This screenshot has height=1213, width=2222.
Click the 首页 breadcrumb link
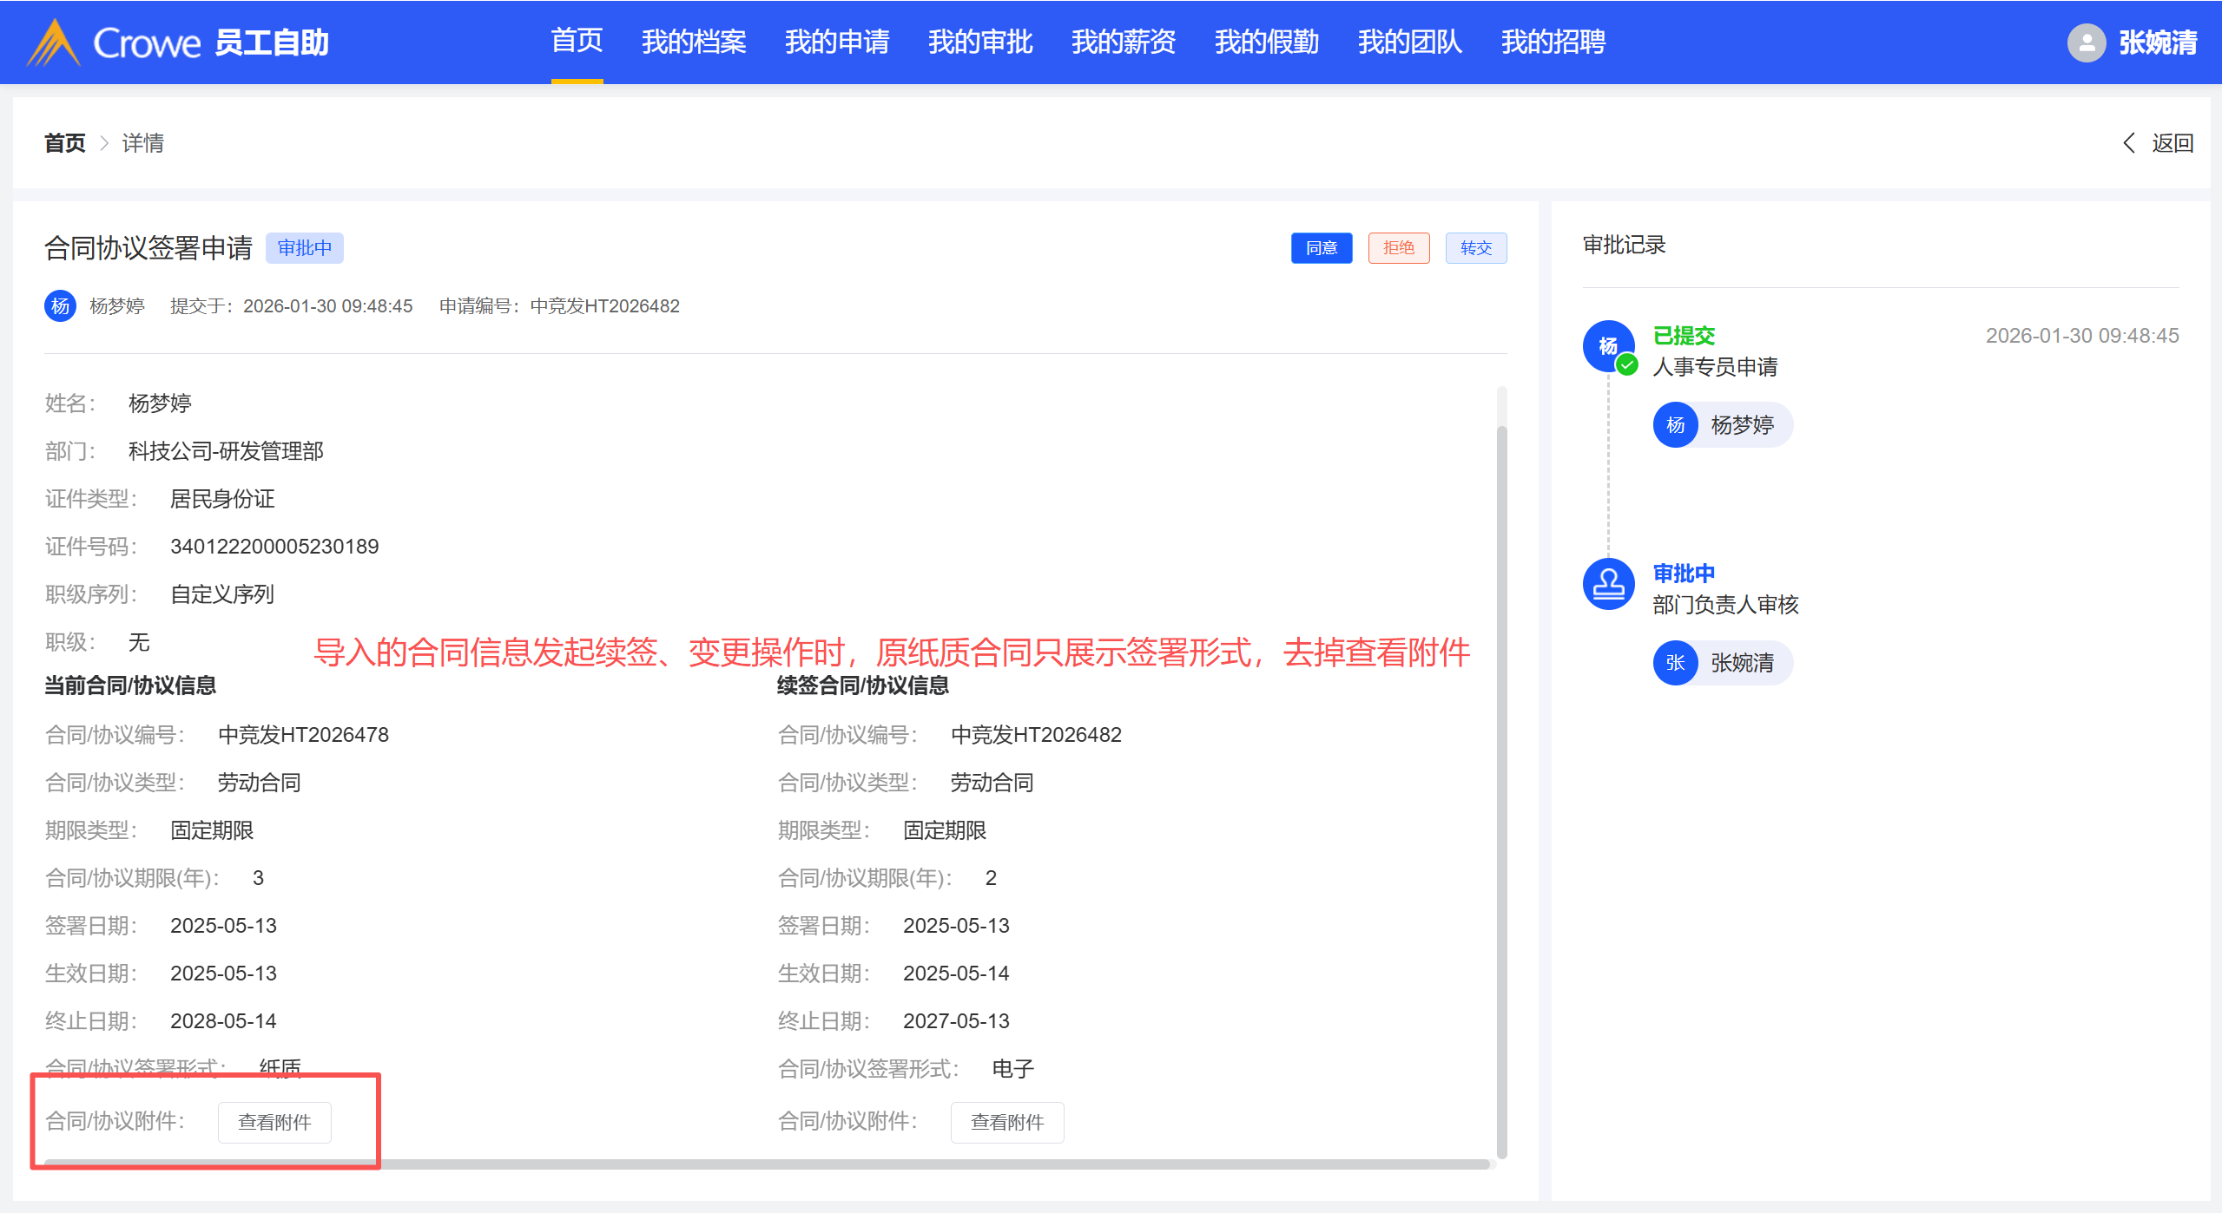click(x=65, y=143)
